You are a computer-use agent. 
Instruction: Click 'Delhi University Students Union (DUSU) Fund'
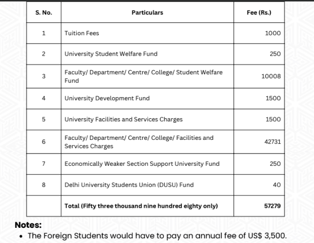129,185
